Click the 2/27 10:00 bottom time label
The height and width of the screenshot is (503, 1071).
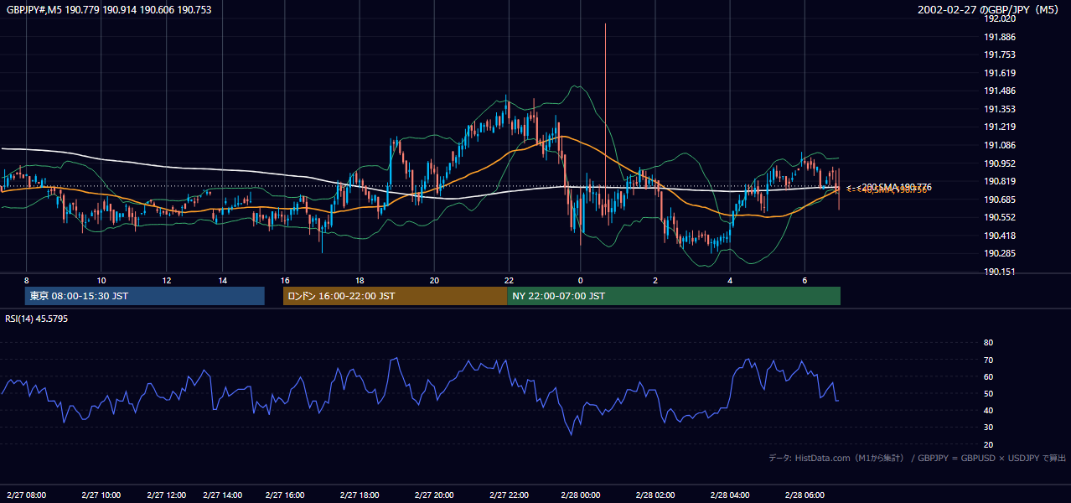[101, 495]
